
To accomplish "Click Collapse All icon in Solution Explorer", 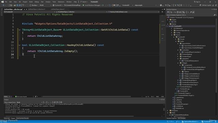I will click(x=177, y=12).
